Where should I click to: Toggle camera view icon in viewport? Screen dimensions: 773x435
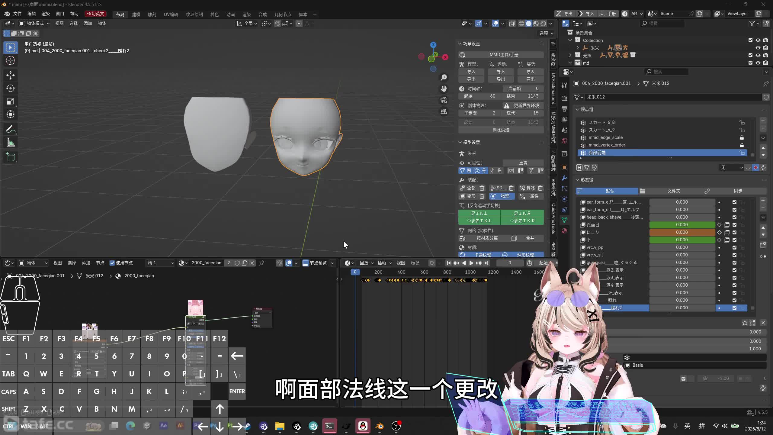point(444,100)
